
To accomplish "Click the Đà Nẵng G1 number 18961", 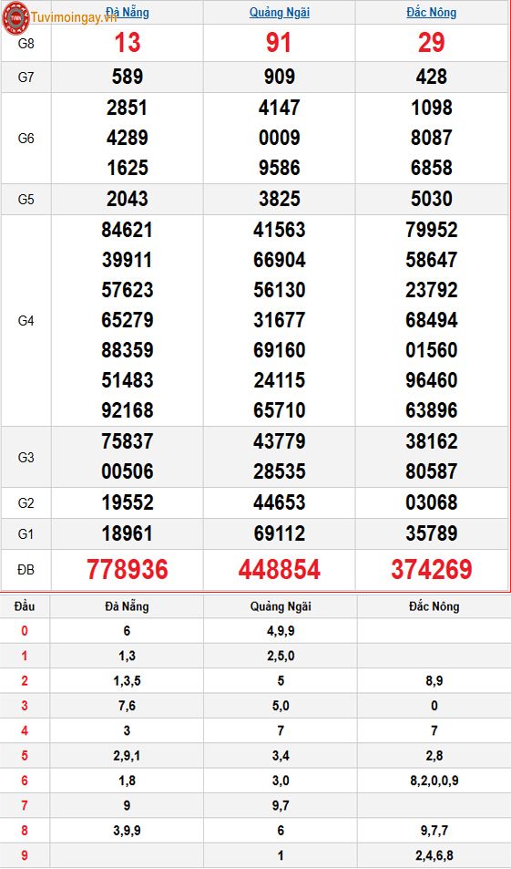I will tap(128, 533).
